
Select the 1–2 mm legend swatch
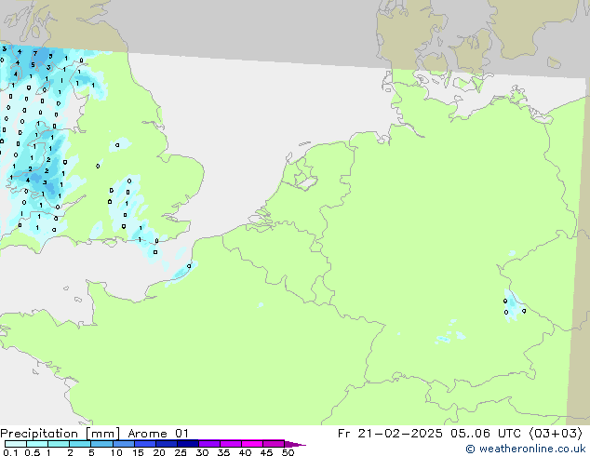click(59, 444)
